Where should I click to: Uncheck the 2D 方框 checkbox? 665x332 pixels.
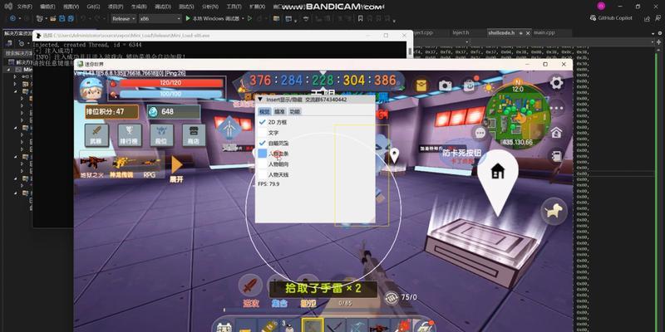pyautogui.click(x=262, y=121)
